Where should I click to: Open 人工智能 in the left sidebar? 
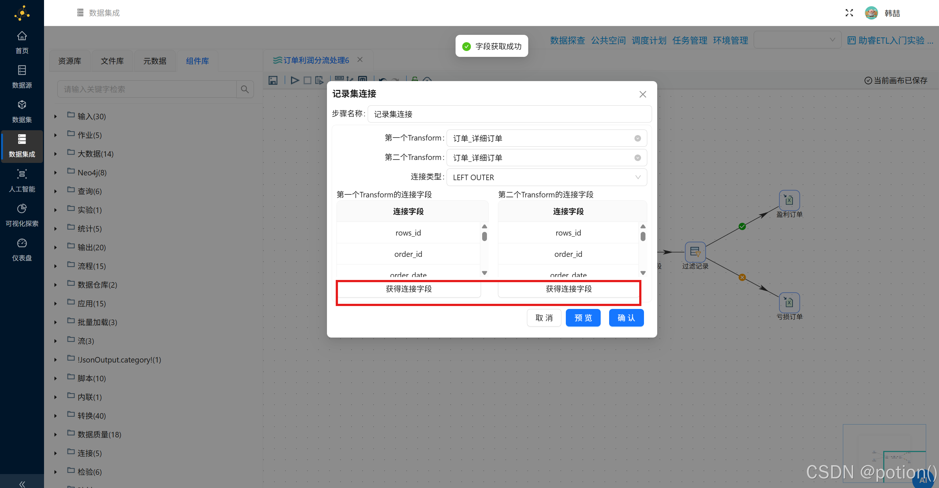coord(22,181)
